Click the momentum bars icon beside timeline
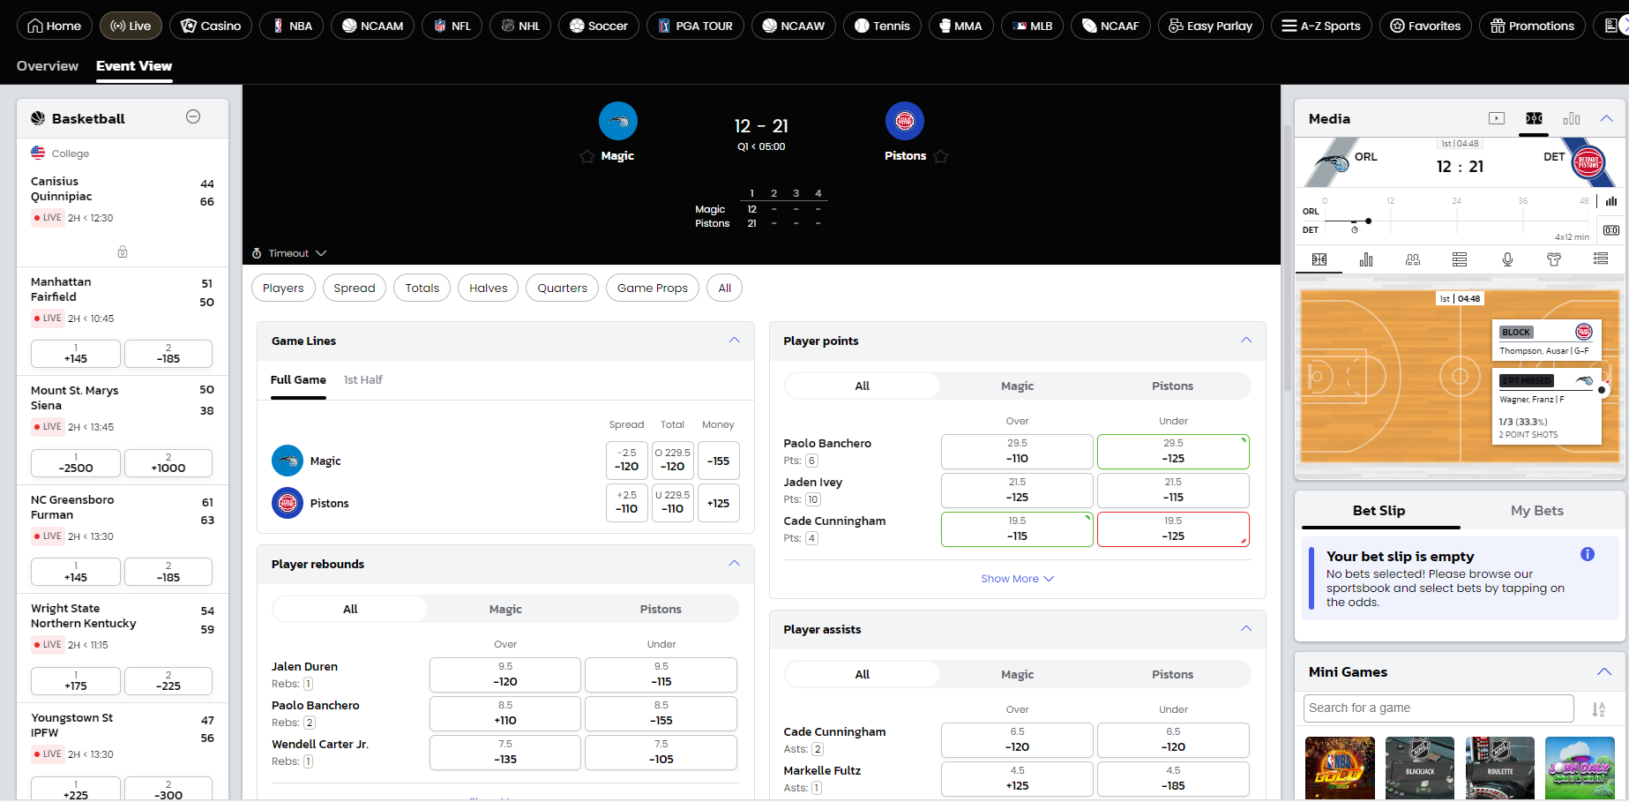 (x=1611, y=201)
